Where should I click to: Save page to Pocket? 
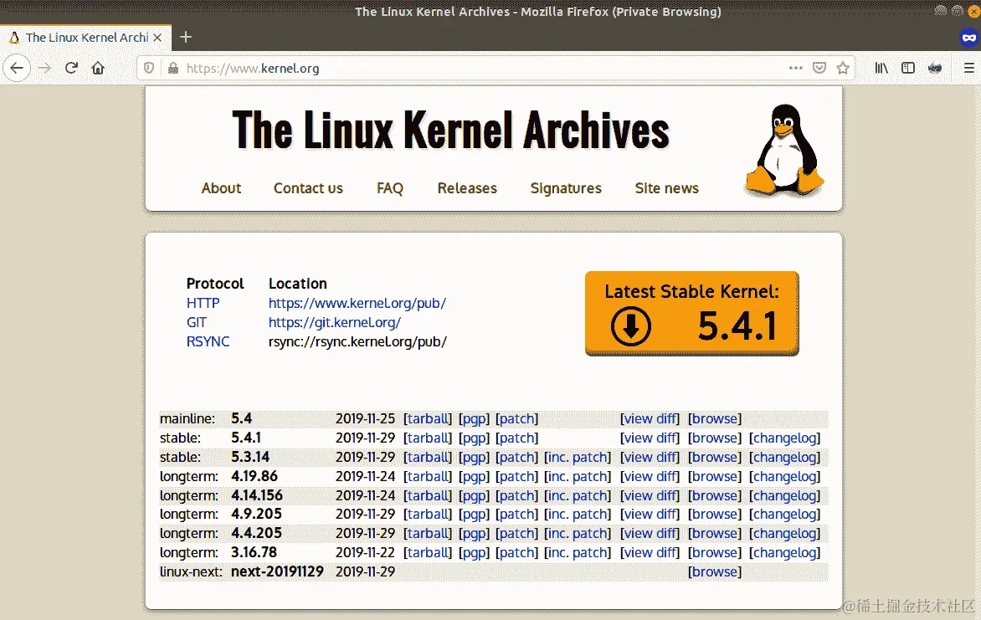click(819, 68)
